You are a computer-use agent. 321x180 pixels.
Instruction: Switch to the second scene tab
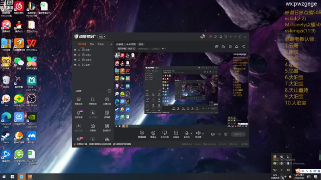pos(92,44)
